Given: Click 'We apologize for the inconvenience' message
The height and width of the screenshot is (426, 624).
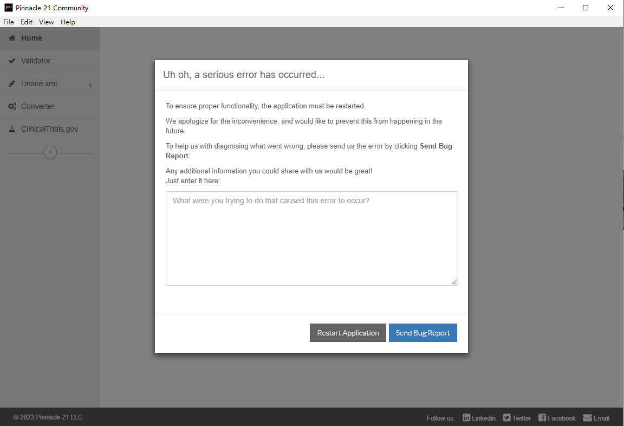Looking at the screenshot, I should click(304, 126).
